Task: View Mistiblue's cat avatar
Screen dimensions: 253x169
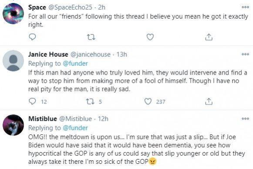Action: tap(13, 125)
